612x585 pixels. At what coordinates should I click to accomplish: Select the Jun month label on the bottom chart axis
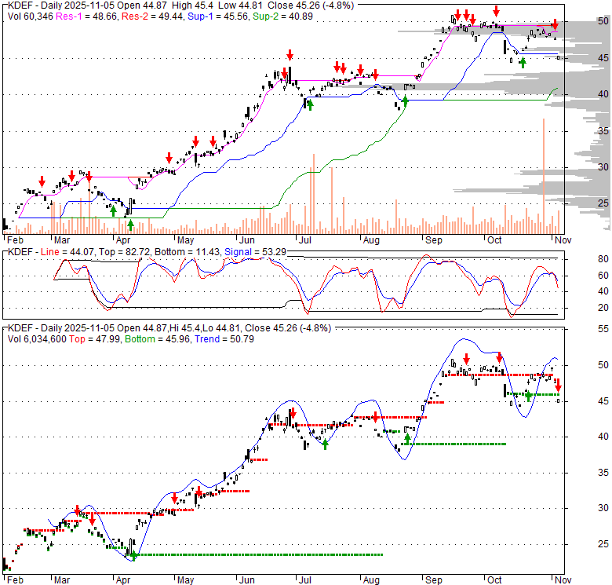coord(246,580)
